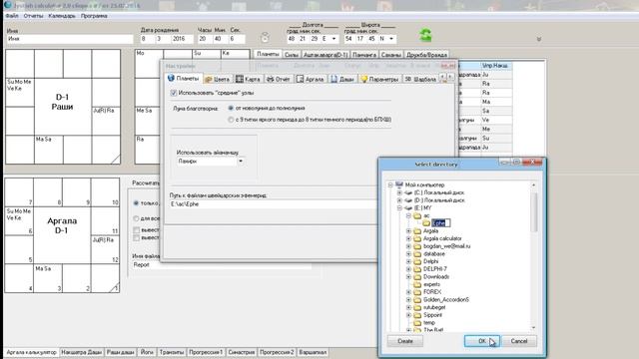The height and width of the screenshot is (359, 639).
Task: Open the Календарь menu
Action: click(62, 16)
